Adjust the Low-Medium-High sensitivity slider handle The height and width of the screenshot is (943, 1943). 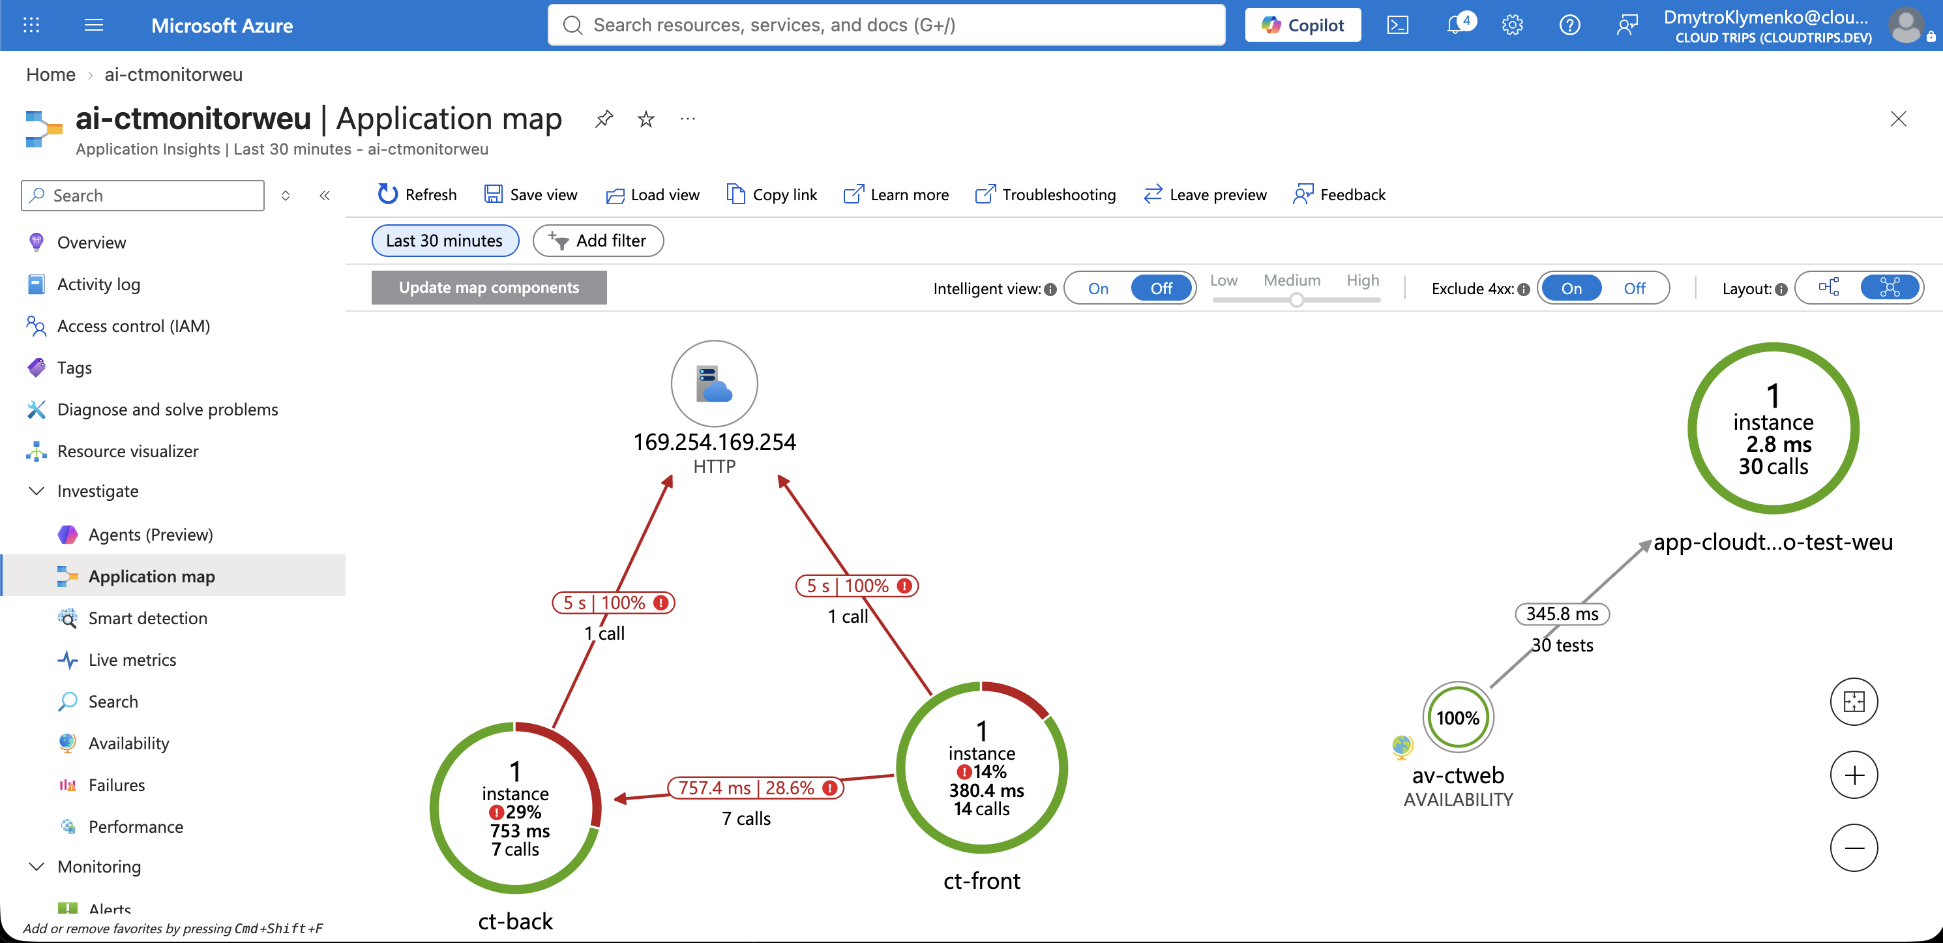[1296, 300]
